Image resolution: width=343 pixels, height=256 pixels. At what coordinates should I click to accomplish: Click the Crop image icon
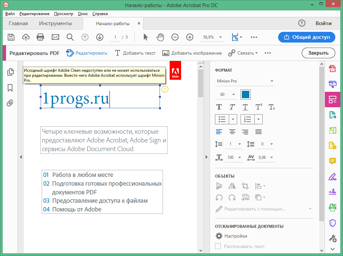pyautogui.click(x=245, y=186)
